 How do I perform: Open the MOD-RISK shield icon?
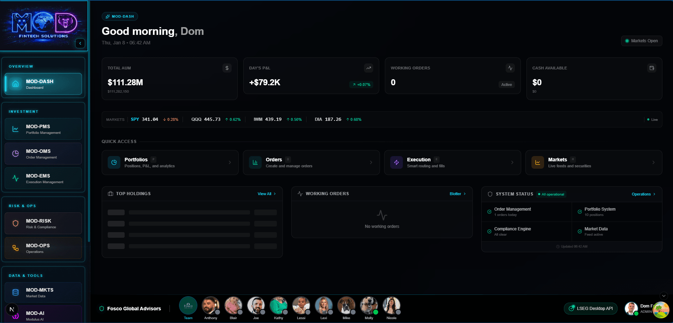tap(16, 223)
